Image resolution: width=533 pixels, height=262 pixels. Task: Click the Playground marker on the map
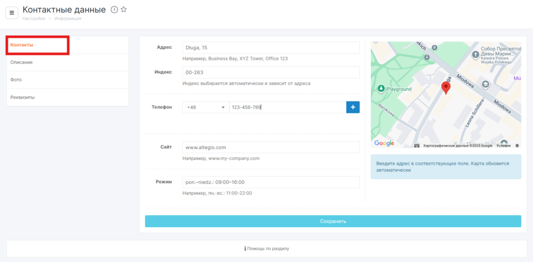click(x=382, y=89)
